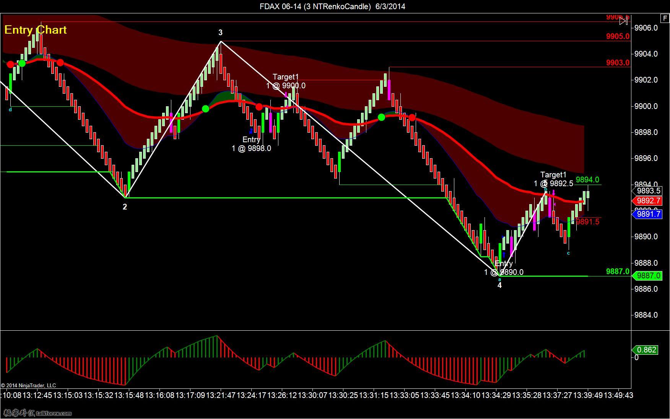The height and width of the screenshot is (419, 670).
Task: Click the 13:39:49 time axis label
Action: pos(588,395)
